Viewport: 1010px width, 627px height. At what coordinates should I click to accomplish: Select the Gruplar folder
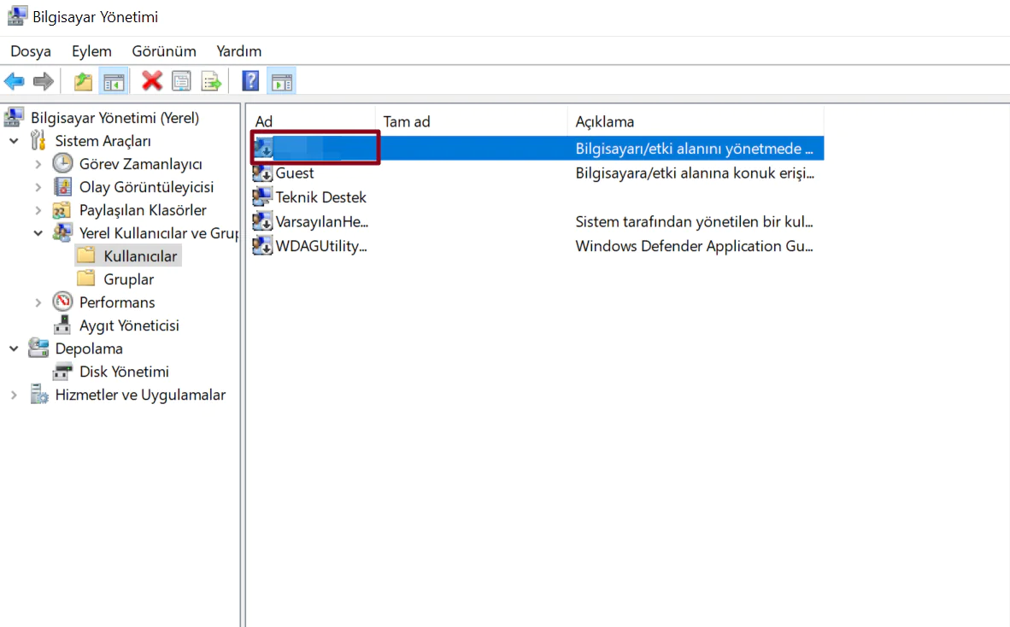coord(128,279)
